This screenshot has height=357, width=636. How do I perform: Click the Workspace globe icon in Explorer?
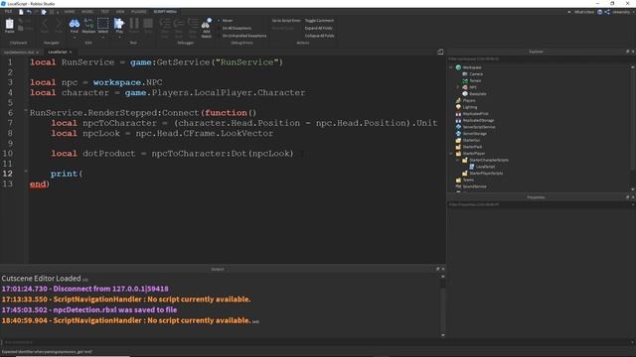pos(458,67)
